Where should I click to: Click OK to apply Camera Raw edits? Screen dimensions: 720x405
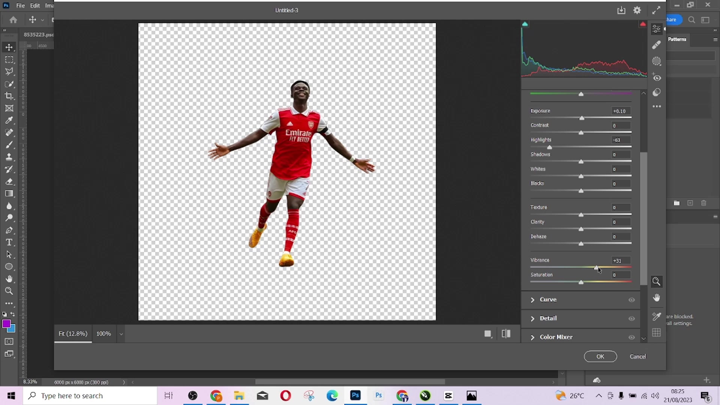click(600, 357)
